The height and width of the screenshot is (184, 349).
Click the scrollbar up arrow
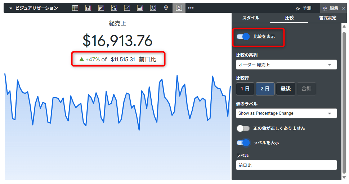pyautogui.click(x=344, y=27)
